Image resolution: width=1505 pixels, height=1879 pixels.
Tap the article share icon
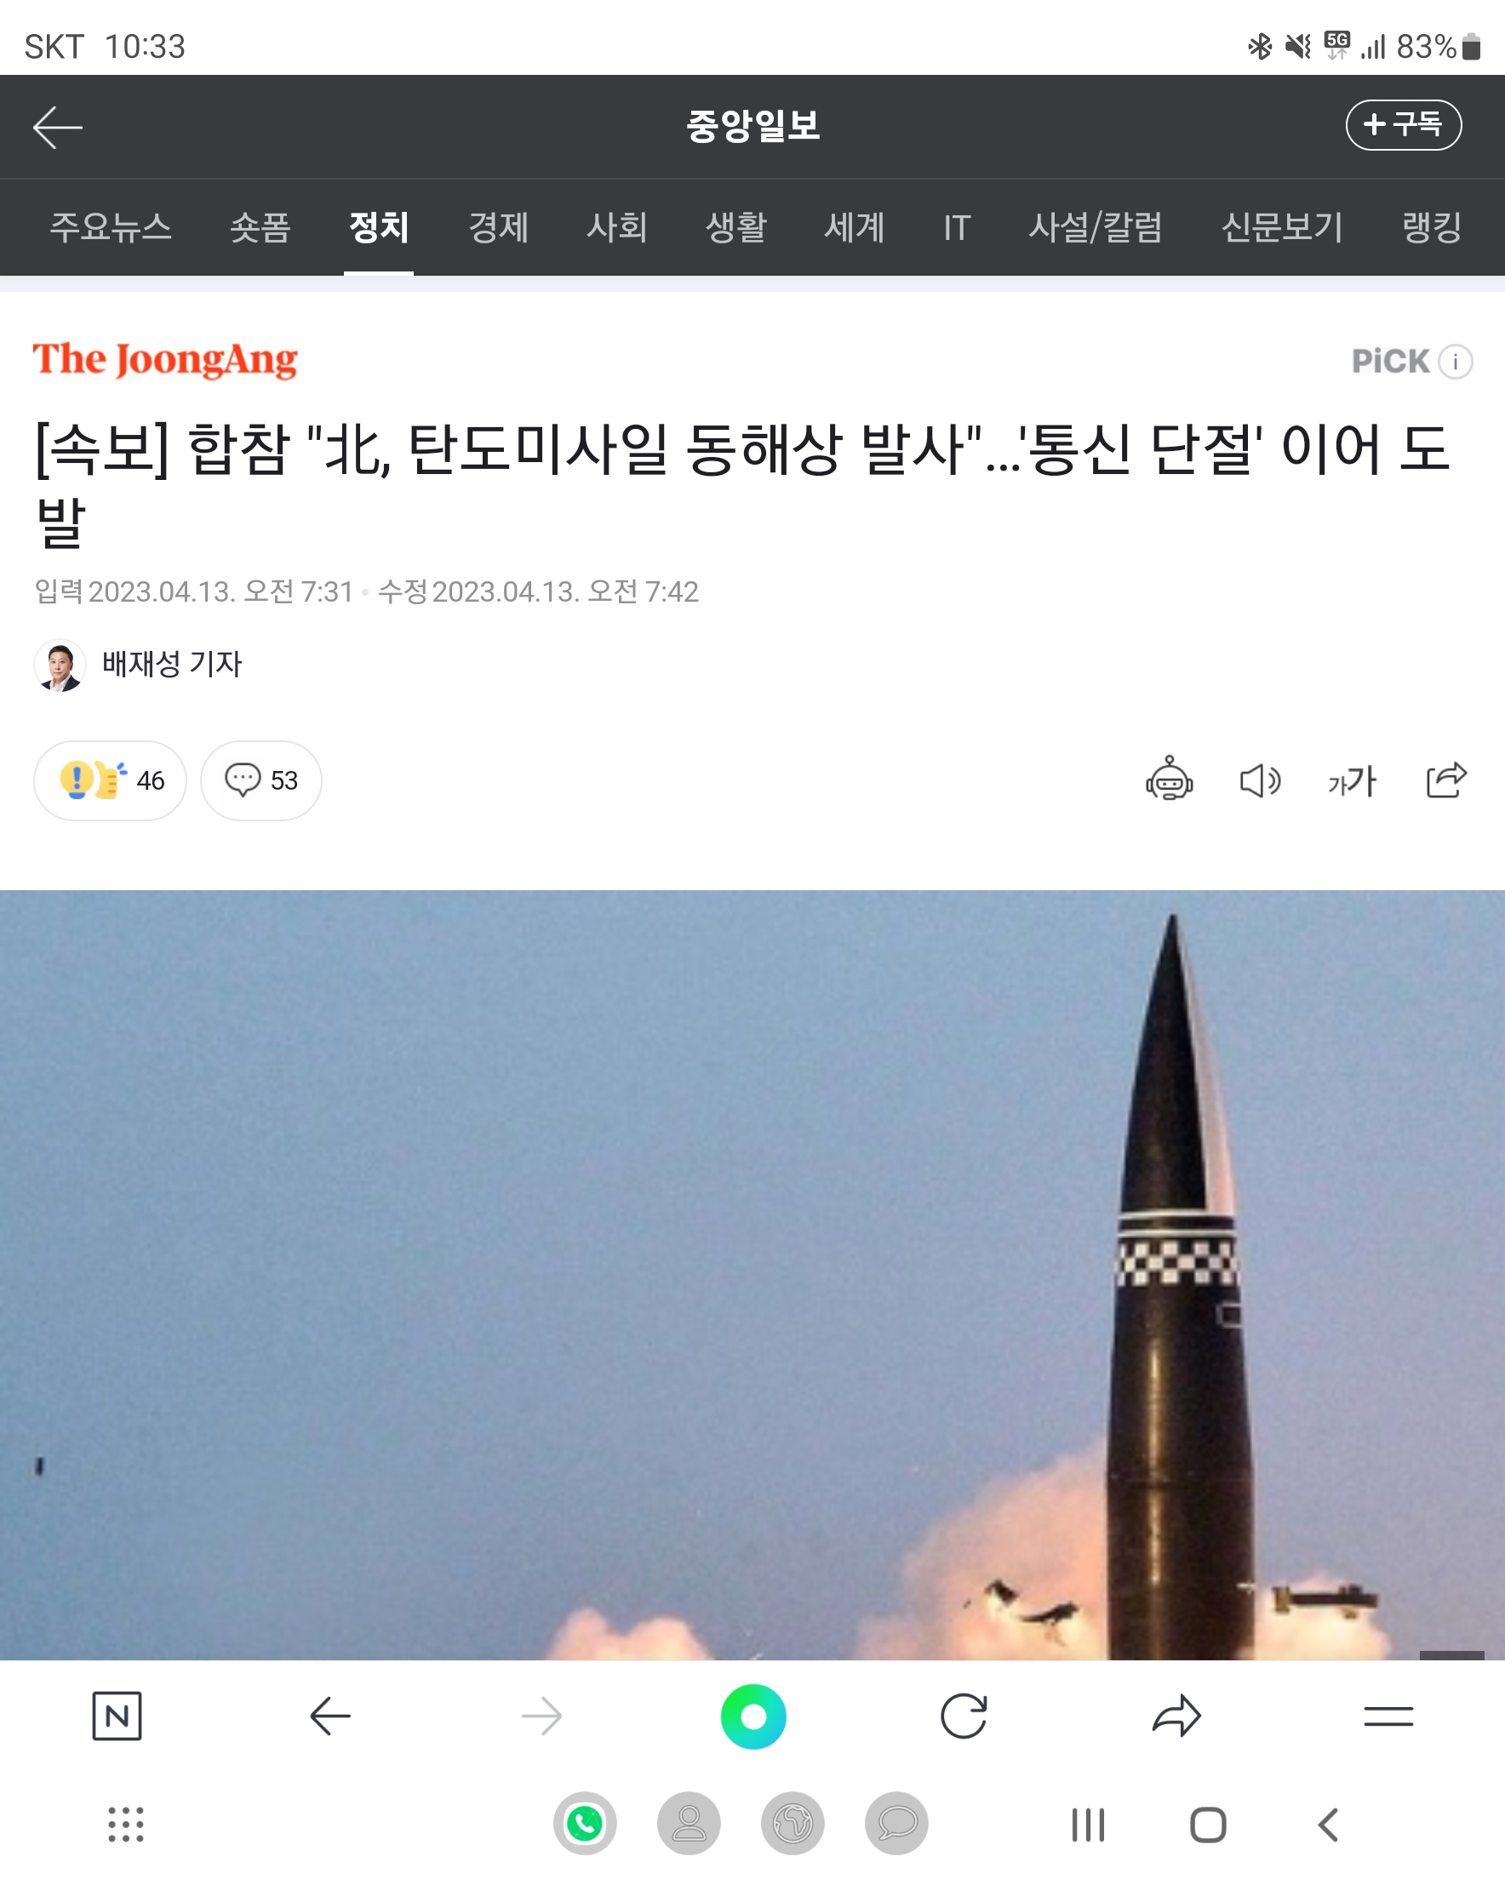(x=1445, y=780)
